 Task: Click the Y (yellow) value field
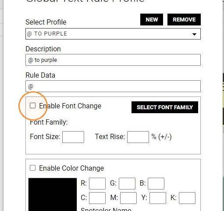click(x=158, y=198)
